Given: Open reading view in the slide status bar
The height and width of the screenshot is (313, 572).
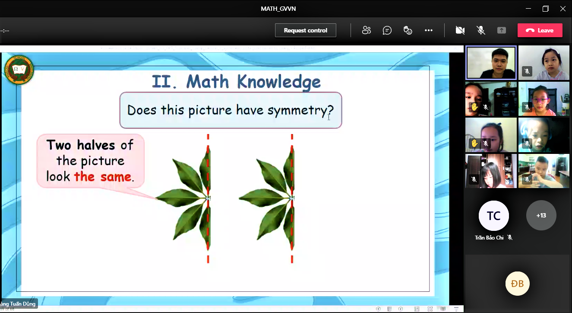Looking at the screenshot, I should tap(442, 309).
